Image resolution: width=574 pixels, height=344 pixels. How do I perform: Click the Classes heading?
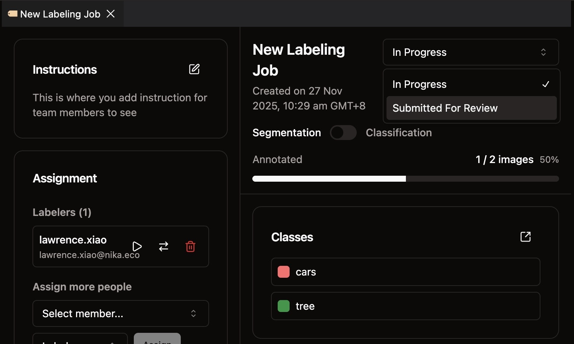pos(292,237)
